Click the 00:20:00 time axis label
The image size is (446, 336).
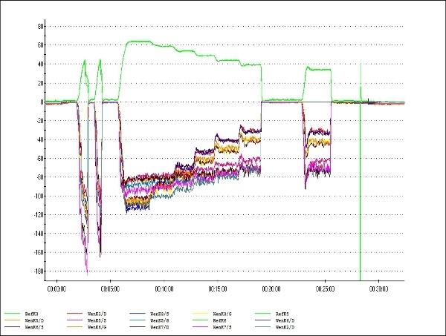(x=271, y=289)
